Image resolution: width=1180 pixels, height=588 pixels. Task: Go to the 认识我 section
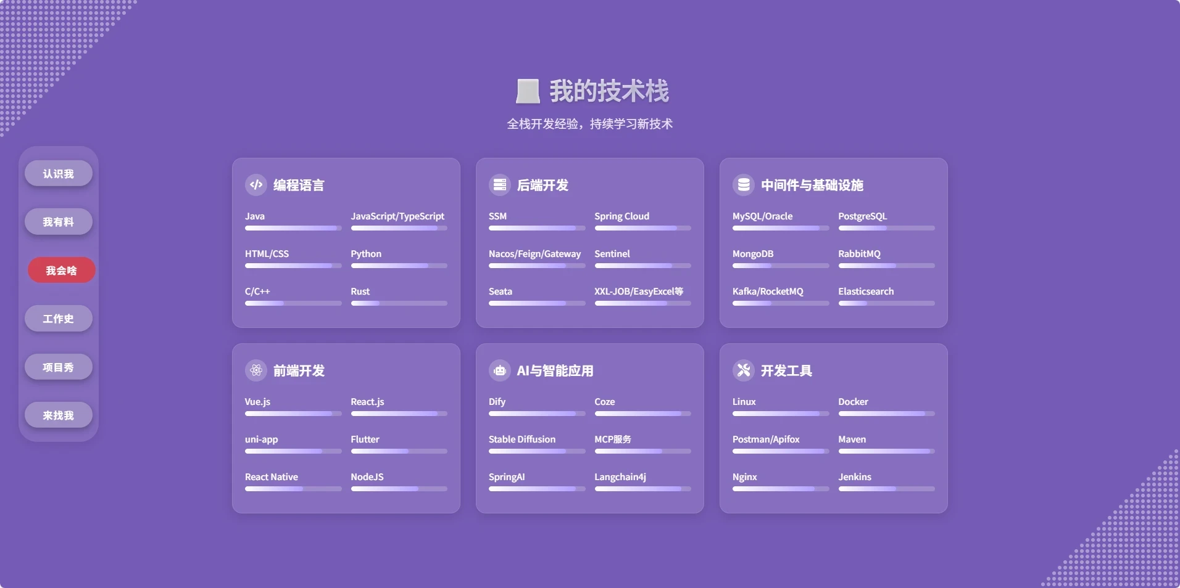[59, 174]
